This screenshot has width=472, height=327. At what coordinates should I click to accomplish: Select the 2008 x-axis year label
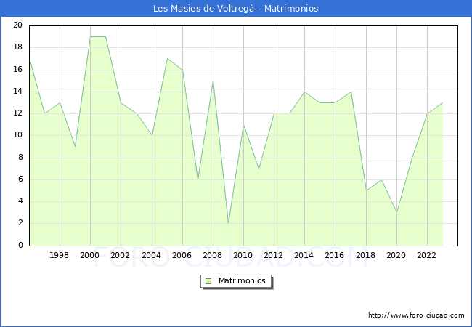(x=213, y=256)
